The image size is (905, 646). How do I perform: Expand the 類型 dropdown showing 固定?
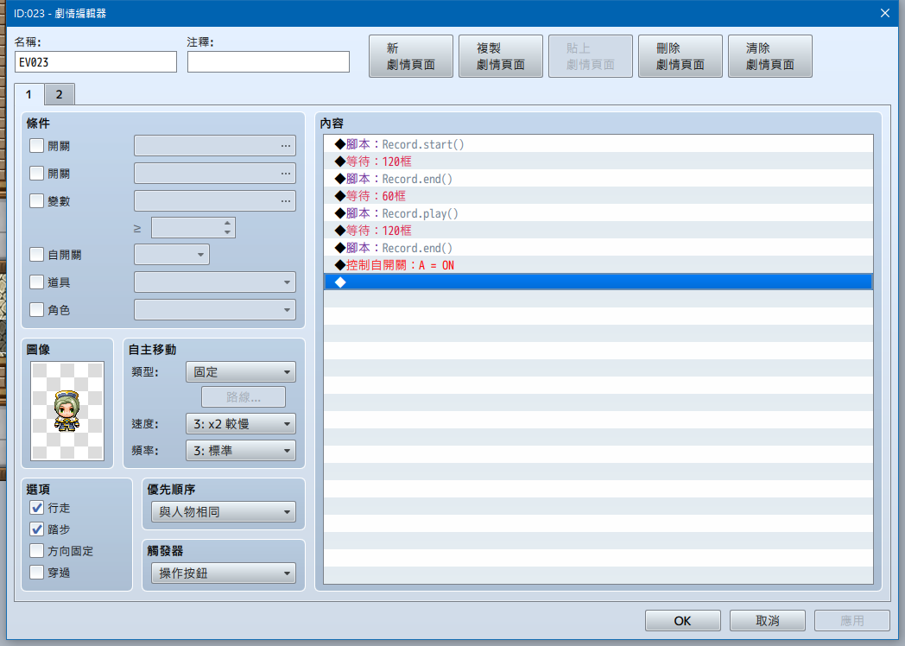[241, 371]
